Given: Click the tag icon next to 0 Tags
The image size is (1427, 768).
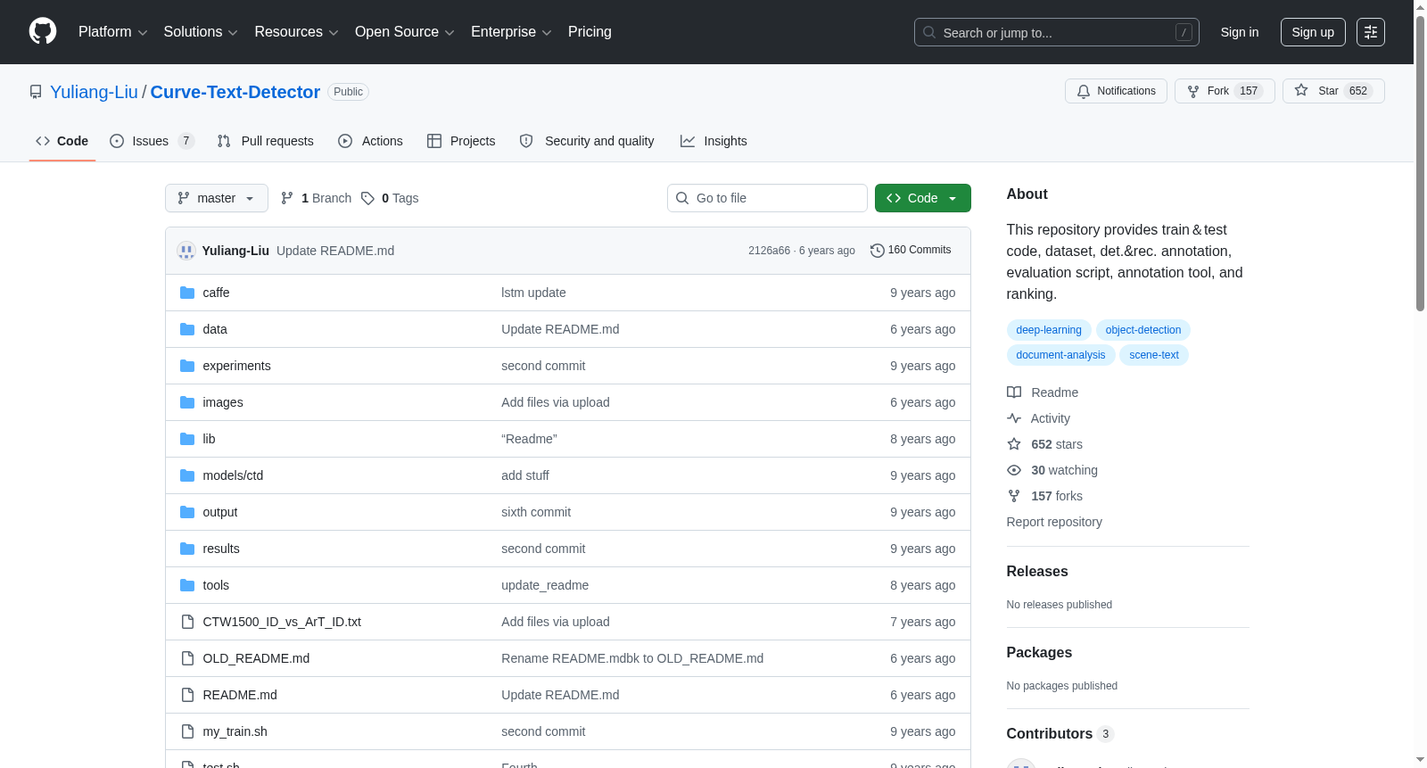Looking at the screenshot, I should click(x=367, y=198).
